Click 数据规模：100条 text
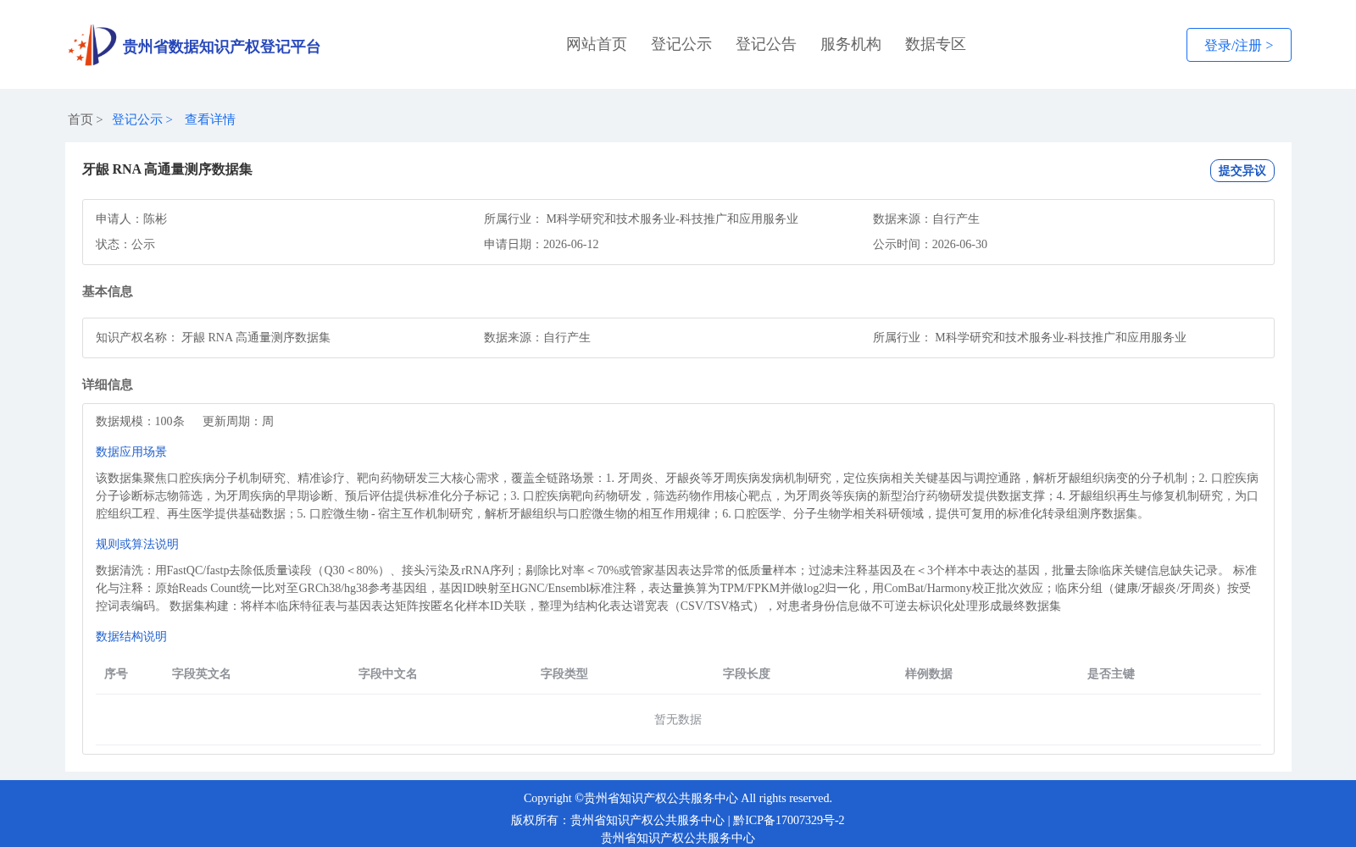This screenshot has width=1356, height=847. (140, 421)
